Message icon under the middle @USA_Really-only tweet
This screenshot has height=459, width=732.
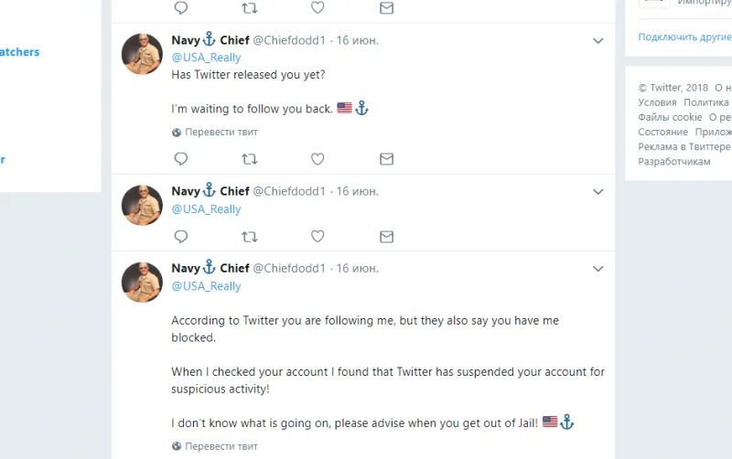[x=386, y=237]
